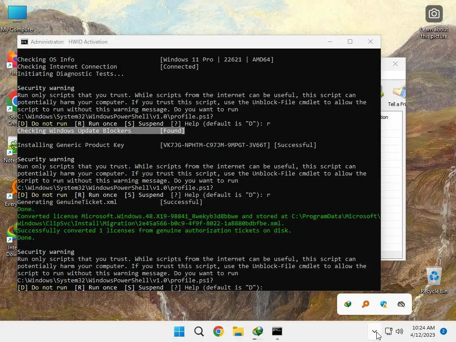Click the Checking Internet Connection line

tap(108, 67)
